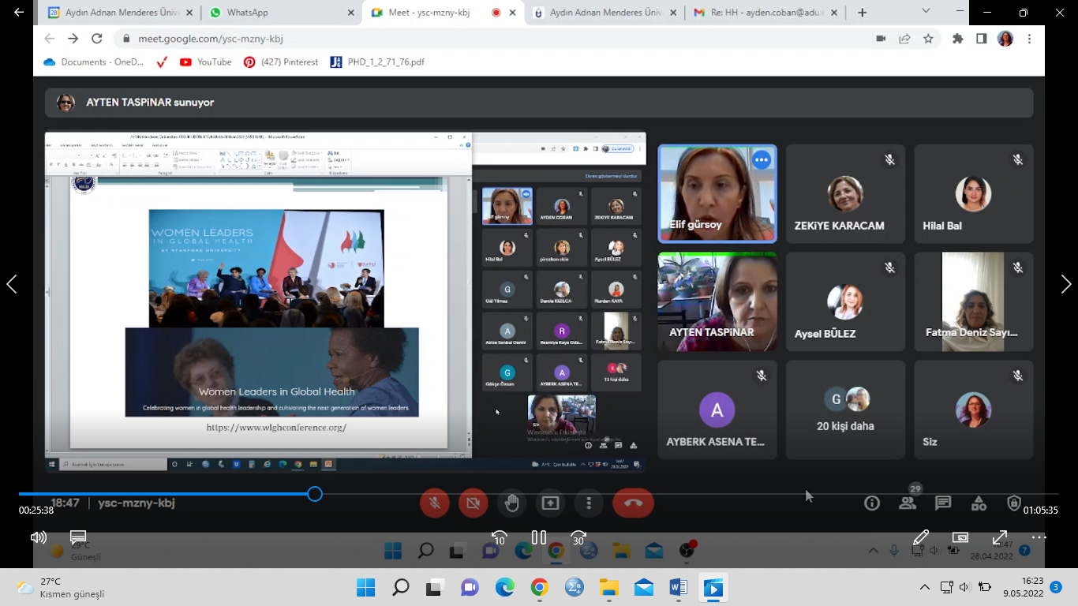The height and width of the screenshot is (606, 1078).
Task: Open Meet's three-dot more options menu
Action: coord(589,503)
